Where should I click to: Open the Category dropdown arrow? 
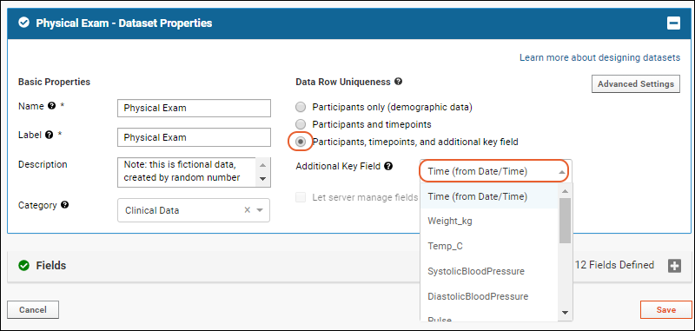coord(260,210)
